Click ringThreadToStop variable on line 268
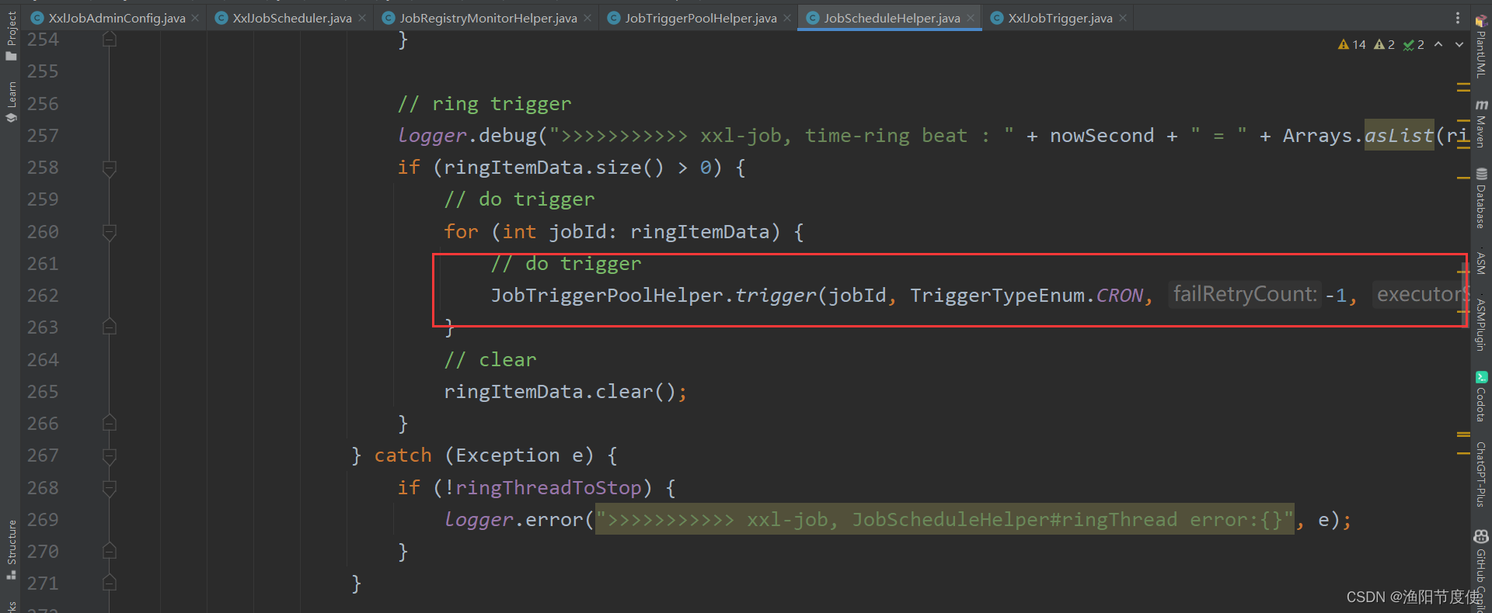This screenshot has width=1492, height=613. tap(548, 487)
